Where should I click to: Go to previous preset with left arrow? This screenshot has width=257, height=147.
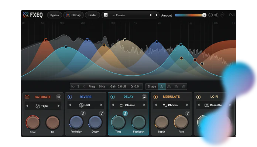click(150, 15)
